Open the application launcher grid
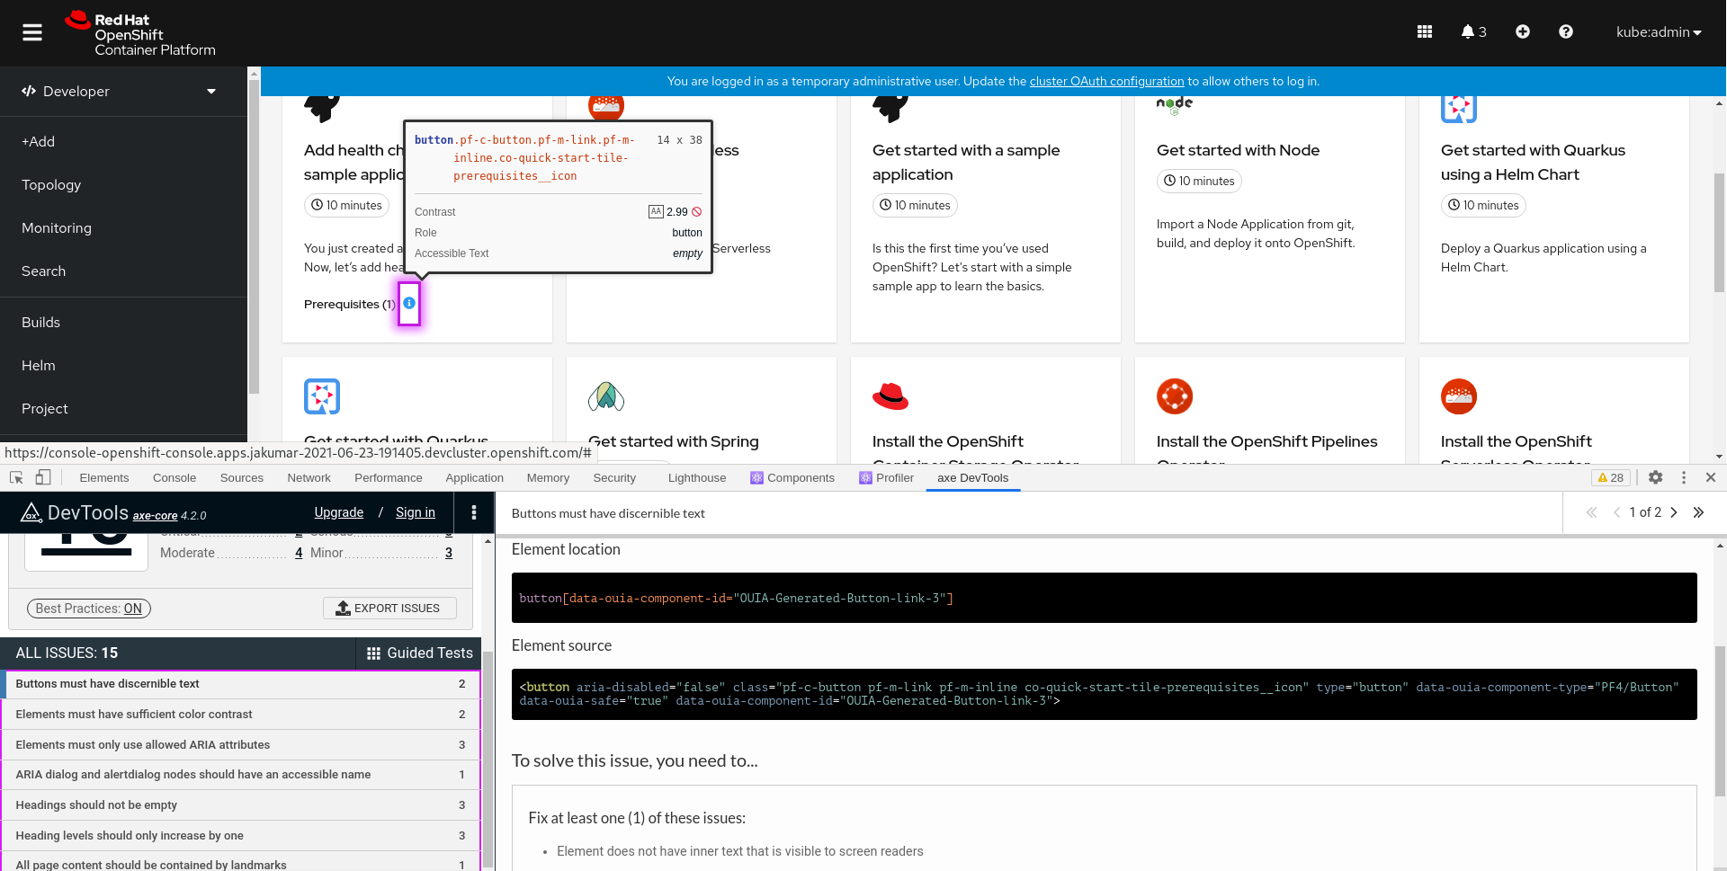 tap(1425, 31)
